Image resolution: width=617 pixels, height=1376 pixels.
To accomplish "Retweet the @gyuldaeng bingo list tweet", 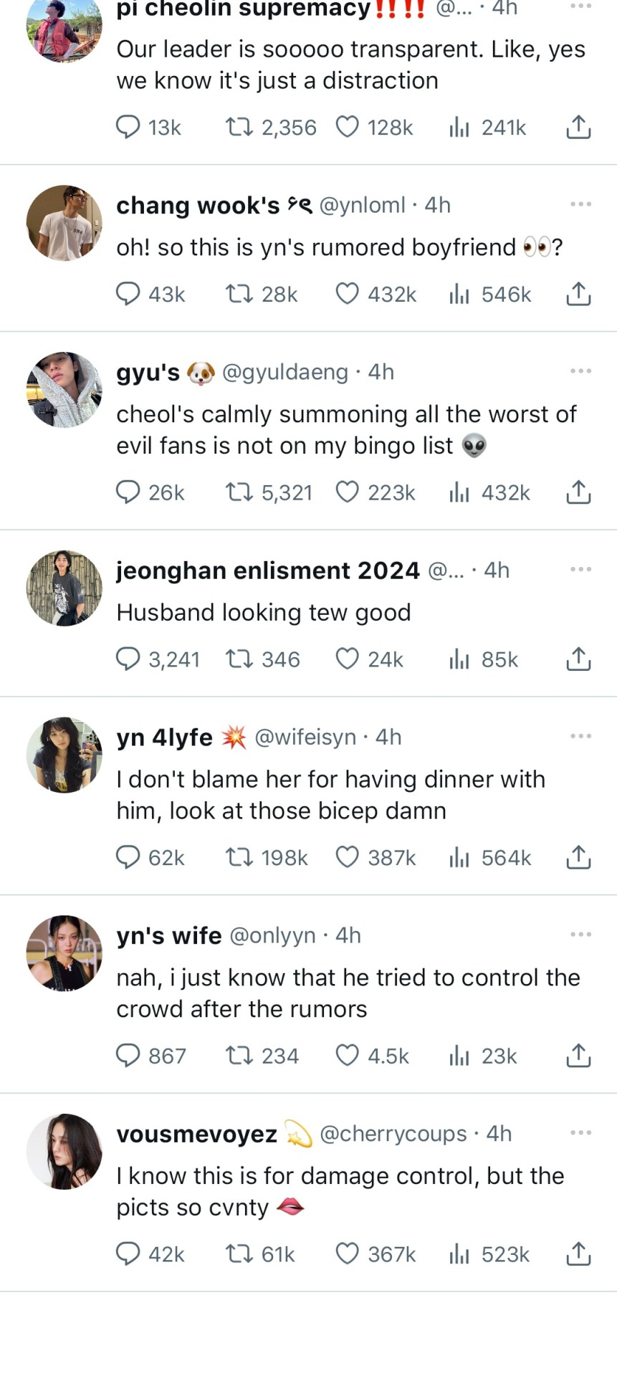I will pos(239,492).
